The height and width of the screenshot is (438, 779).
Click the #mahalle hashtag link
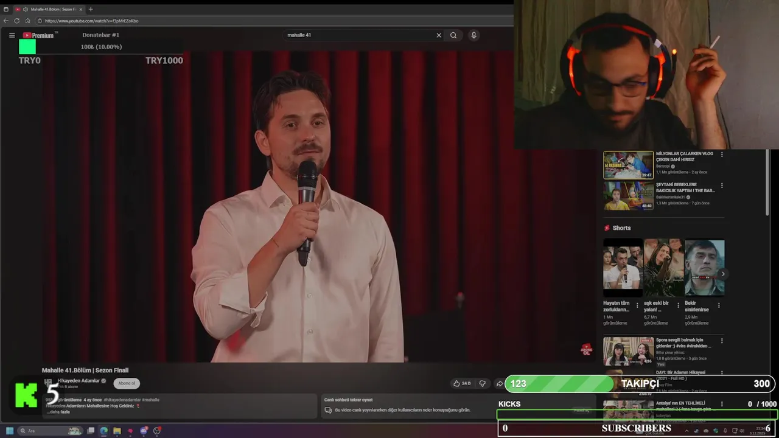(151, 400)
